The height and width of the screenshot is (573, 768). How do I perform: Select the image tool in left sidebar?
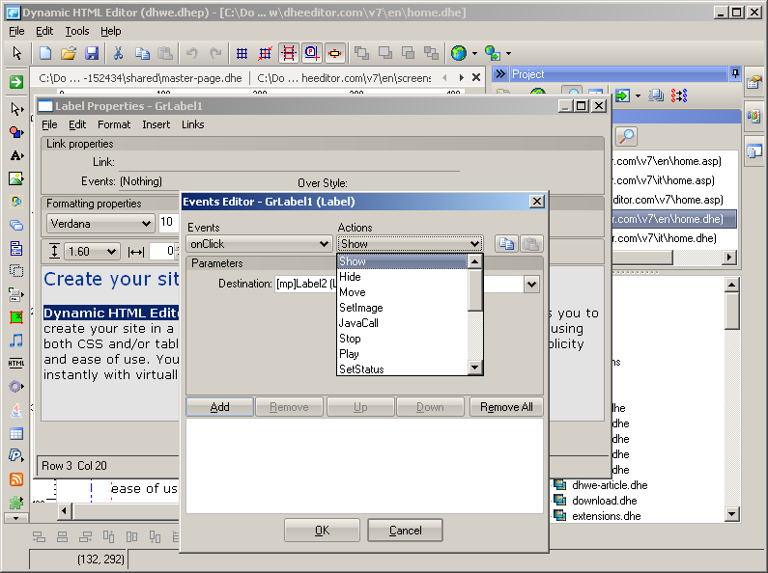16,178
